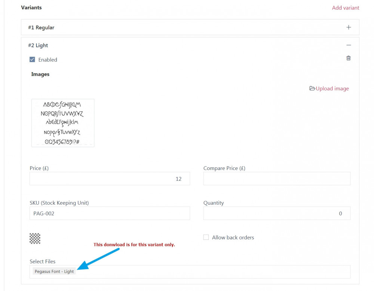Screen dimensions: 374x291
Task: Click the Enabled label text
Action: pos(47,60)
